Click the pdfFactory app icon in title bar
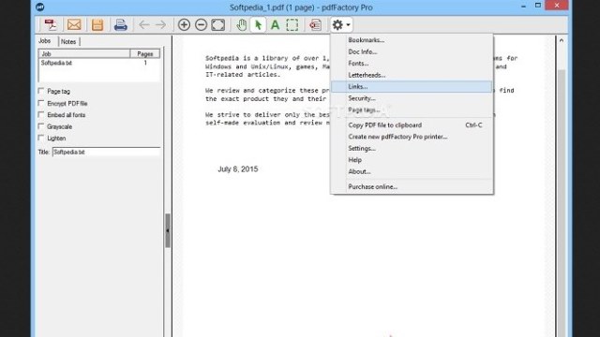 pos(40,7)
